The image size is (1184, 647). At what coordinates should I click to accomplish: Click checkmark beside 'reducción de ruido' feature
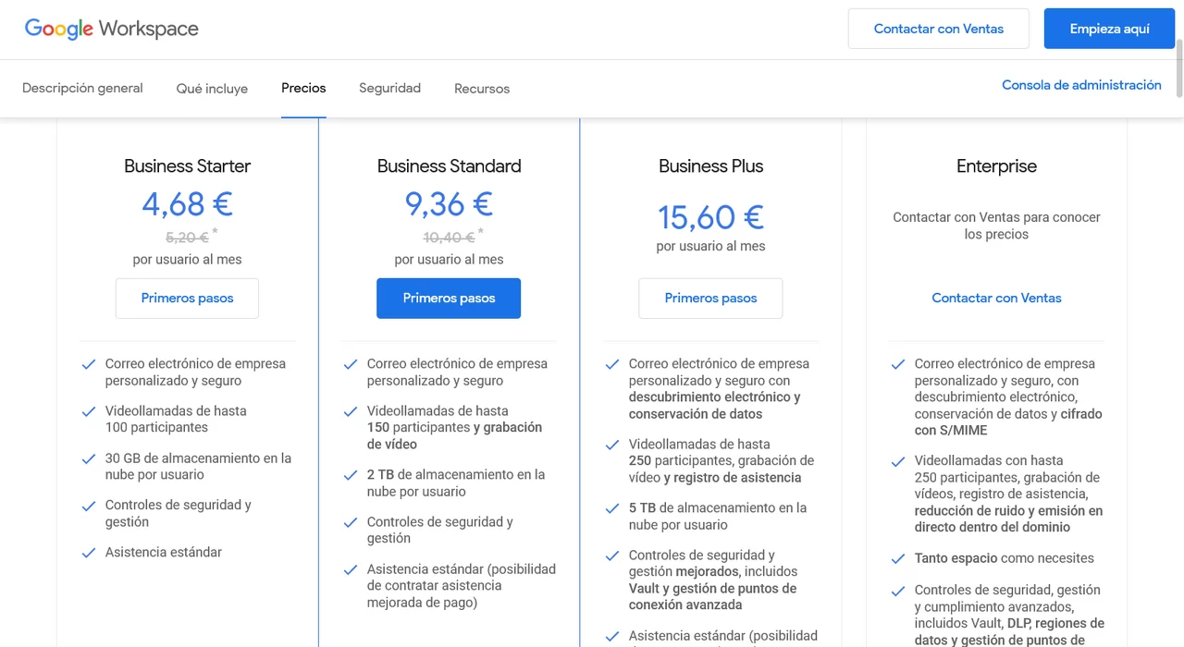(898, 461)
